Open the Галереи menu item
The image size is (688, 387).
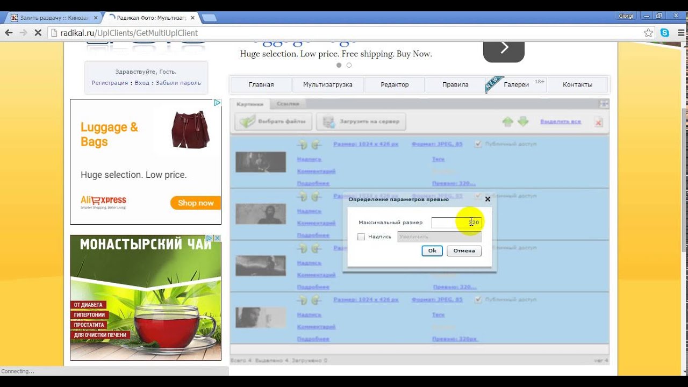point(517,84)
